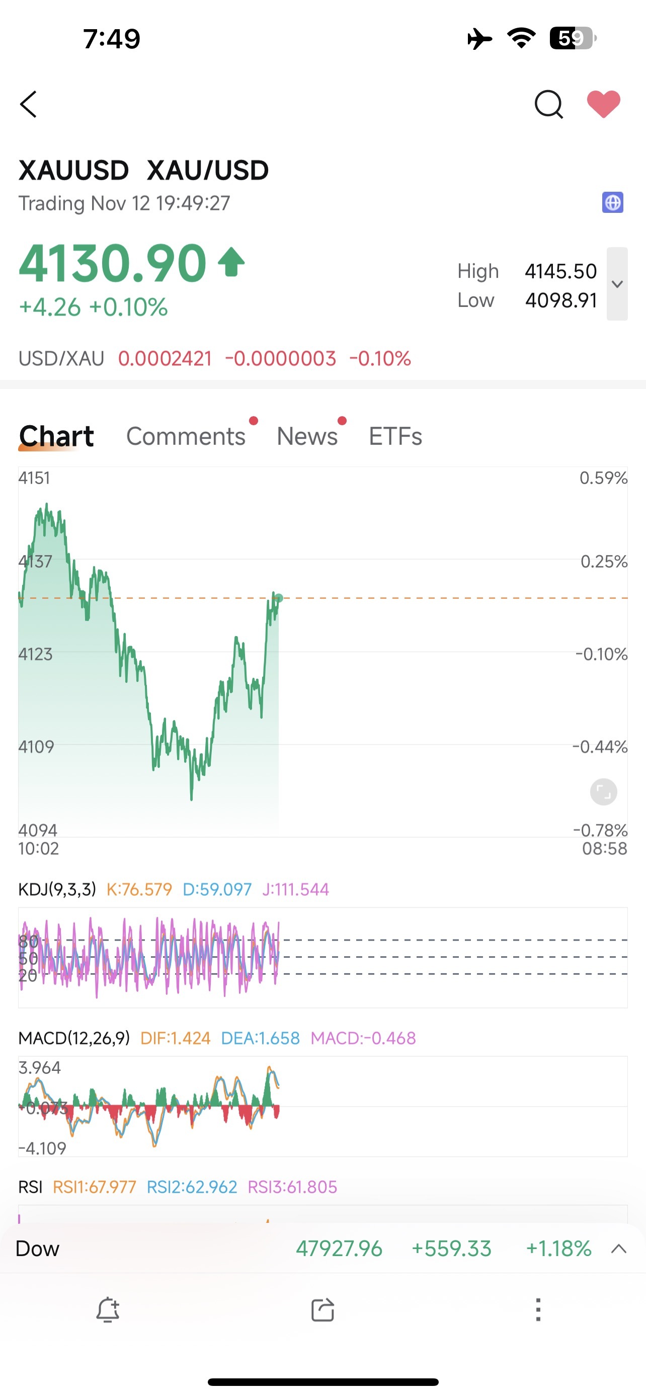Tap the 4130.90 price quote

113,263
